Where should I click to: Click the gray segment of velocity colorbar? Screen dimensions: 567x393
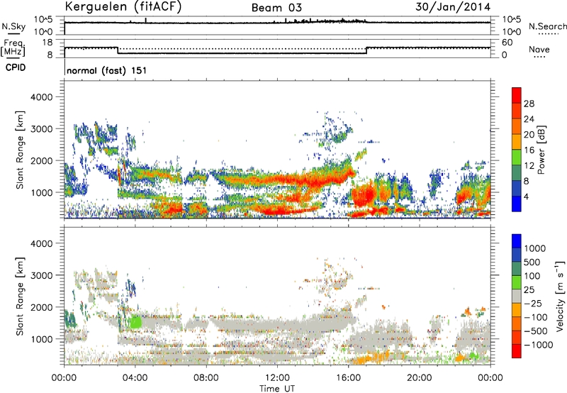(x=517, y=296)
